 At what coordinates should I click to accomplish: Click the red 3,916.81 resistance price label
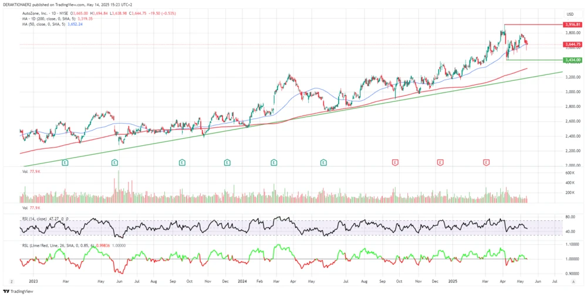coord(573,25)
